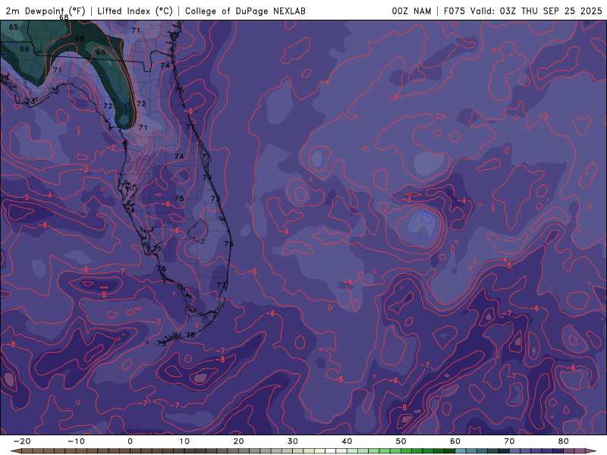Pick the '40' label on the color scale
Viewport: 607px width, 455px height.
[x=347, y=441]
